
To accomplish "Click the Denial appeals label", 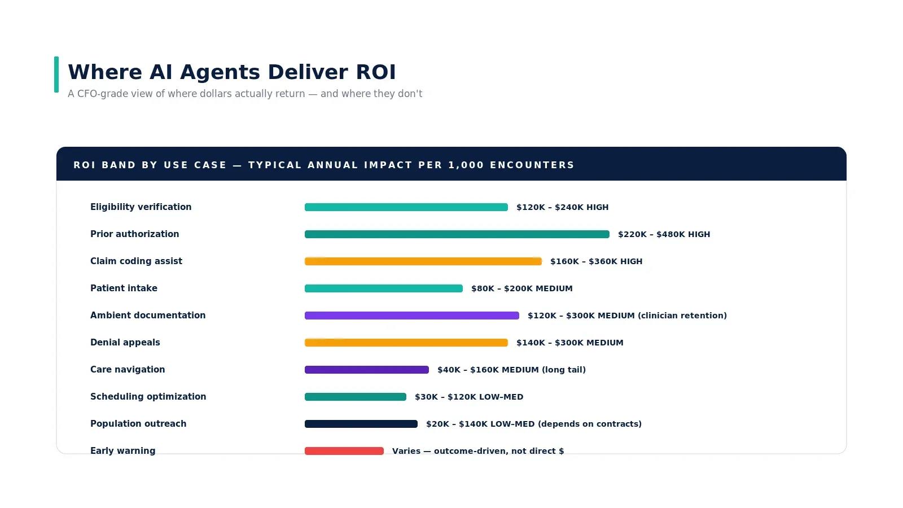I will pyautogui.click(x=125, y=343).
